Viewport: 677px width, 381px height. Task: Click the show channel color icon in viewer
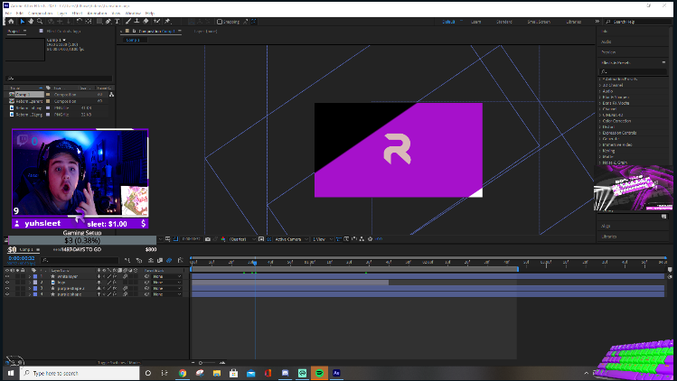[x=222, y=239]
